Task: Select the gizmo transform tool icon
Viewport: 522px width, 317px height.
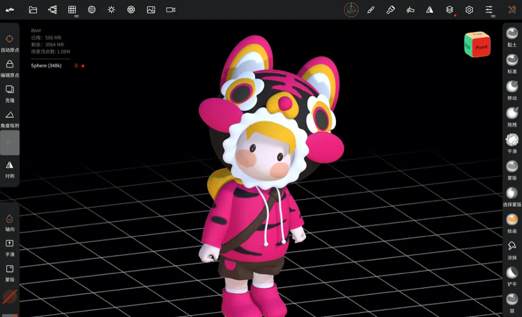Action: pos(351,10)
